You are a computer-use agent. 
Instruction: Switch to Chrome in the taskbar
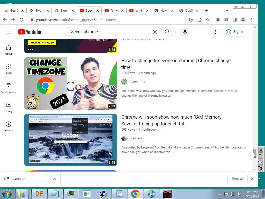[x=135, y=194]
